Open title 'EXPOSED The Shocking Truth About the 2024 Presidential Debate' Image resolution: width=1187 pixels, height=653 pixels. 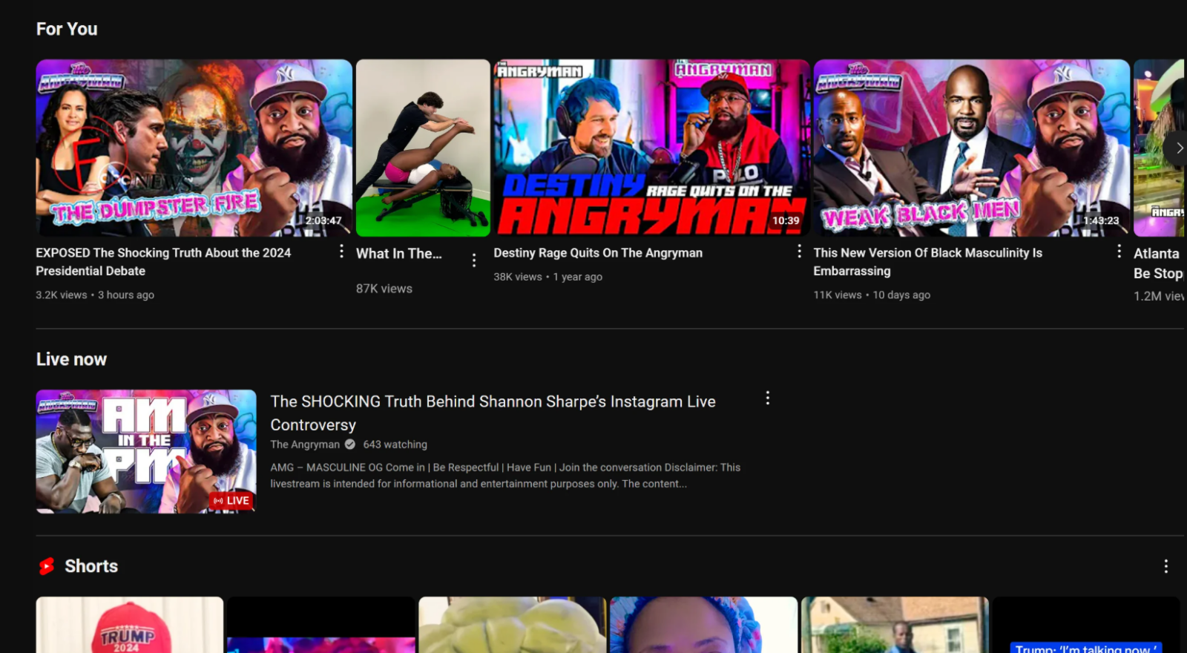point(163,262)
